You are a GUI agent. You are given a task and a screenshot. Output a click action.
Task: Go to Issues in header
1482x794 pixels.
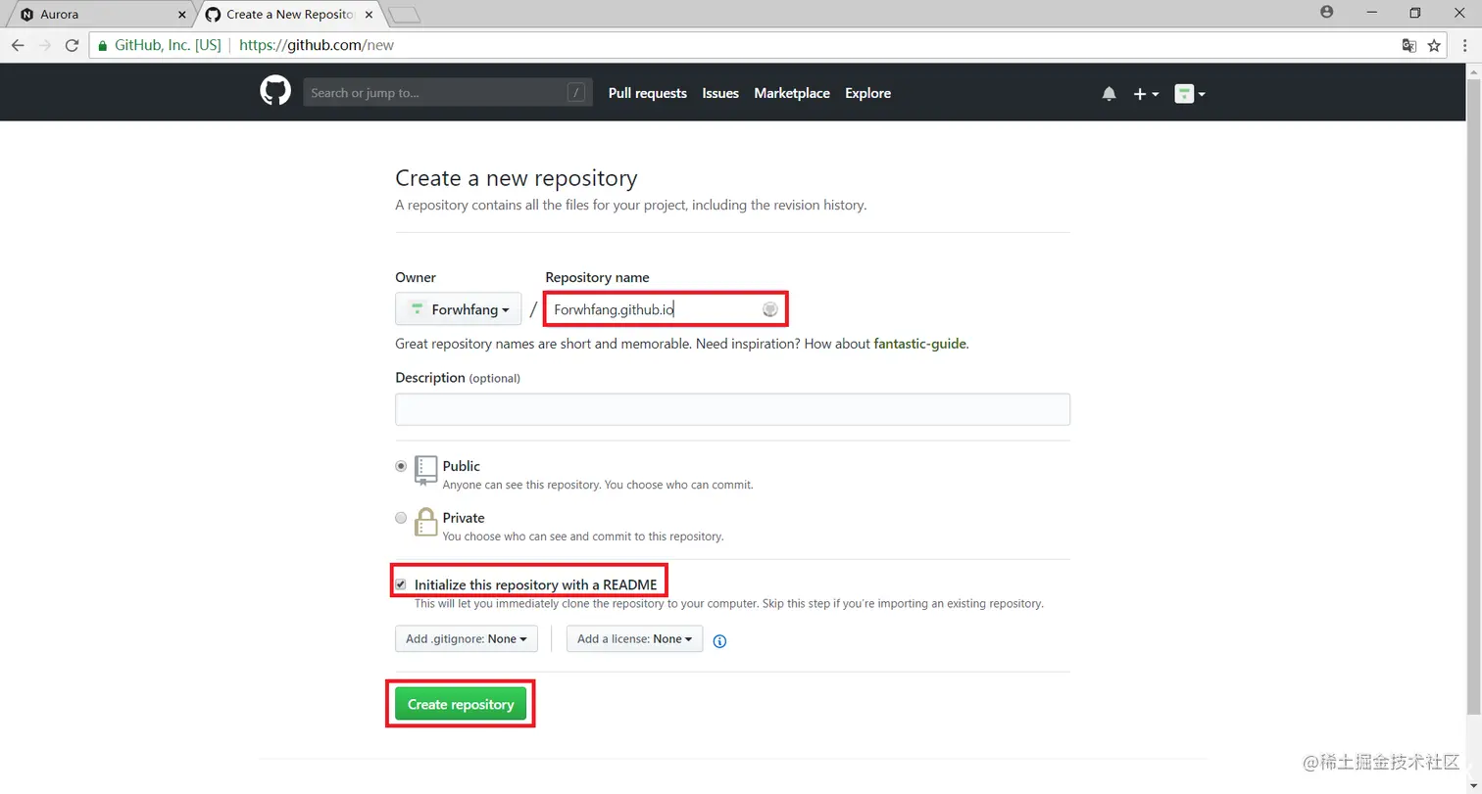click(720, 93)
